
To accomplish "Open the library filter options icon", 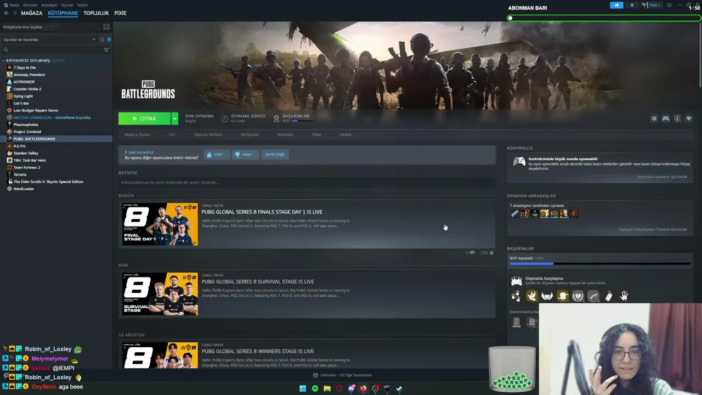I will pyautogui.click(x=106, y=50).
